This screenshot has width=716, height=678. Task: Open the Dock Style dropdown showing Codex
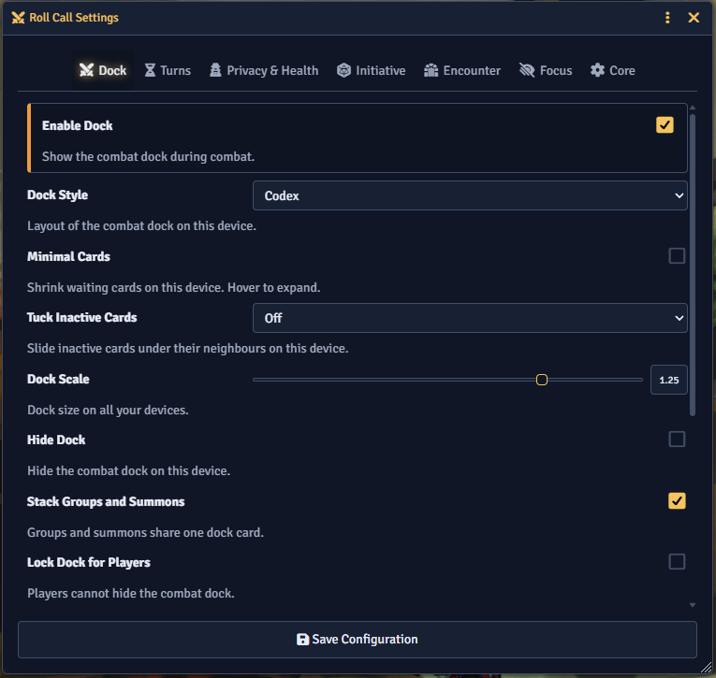click(470, 195)
